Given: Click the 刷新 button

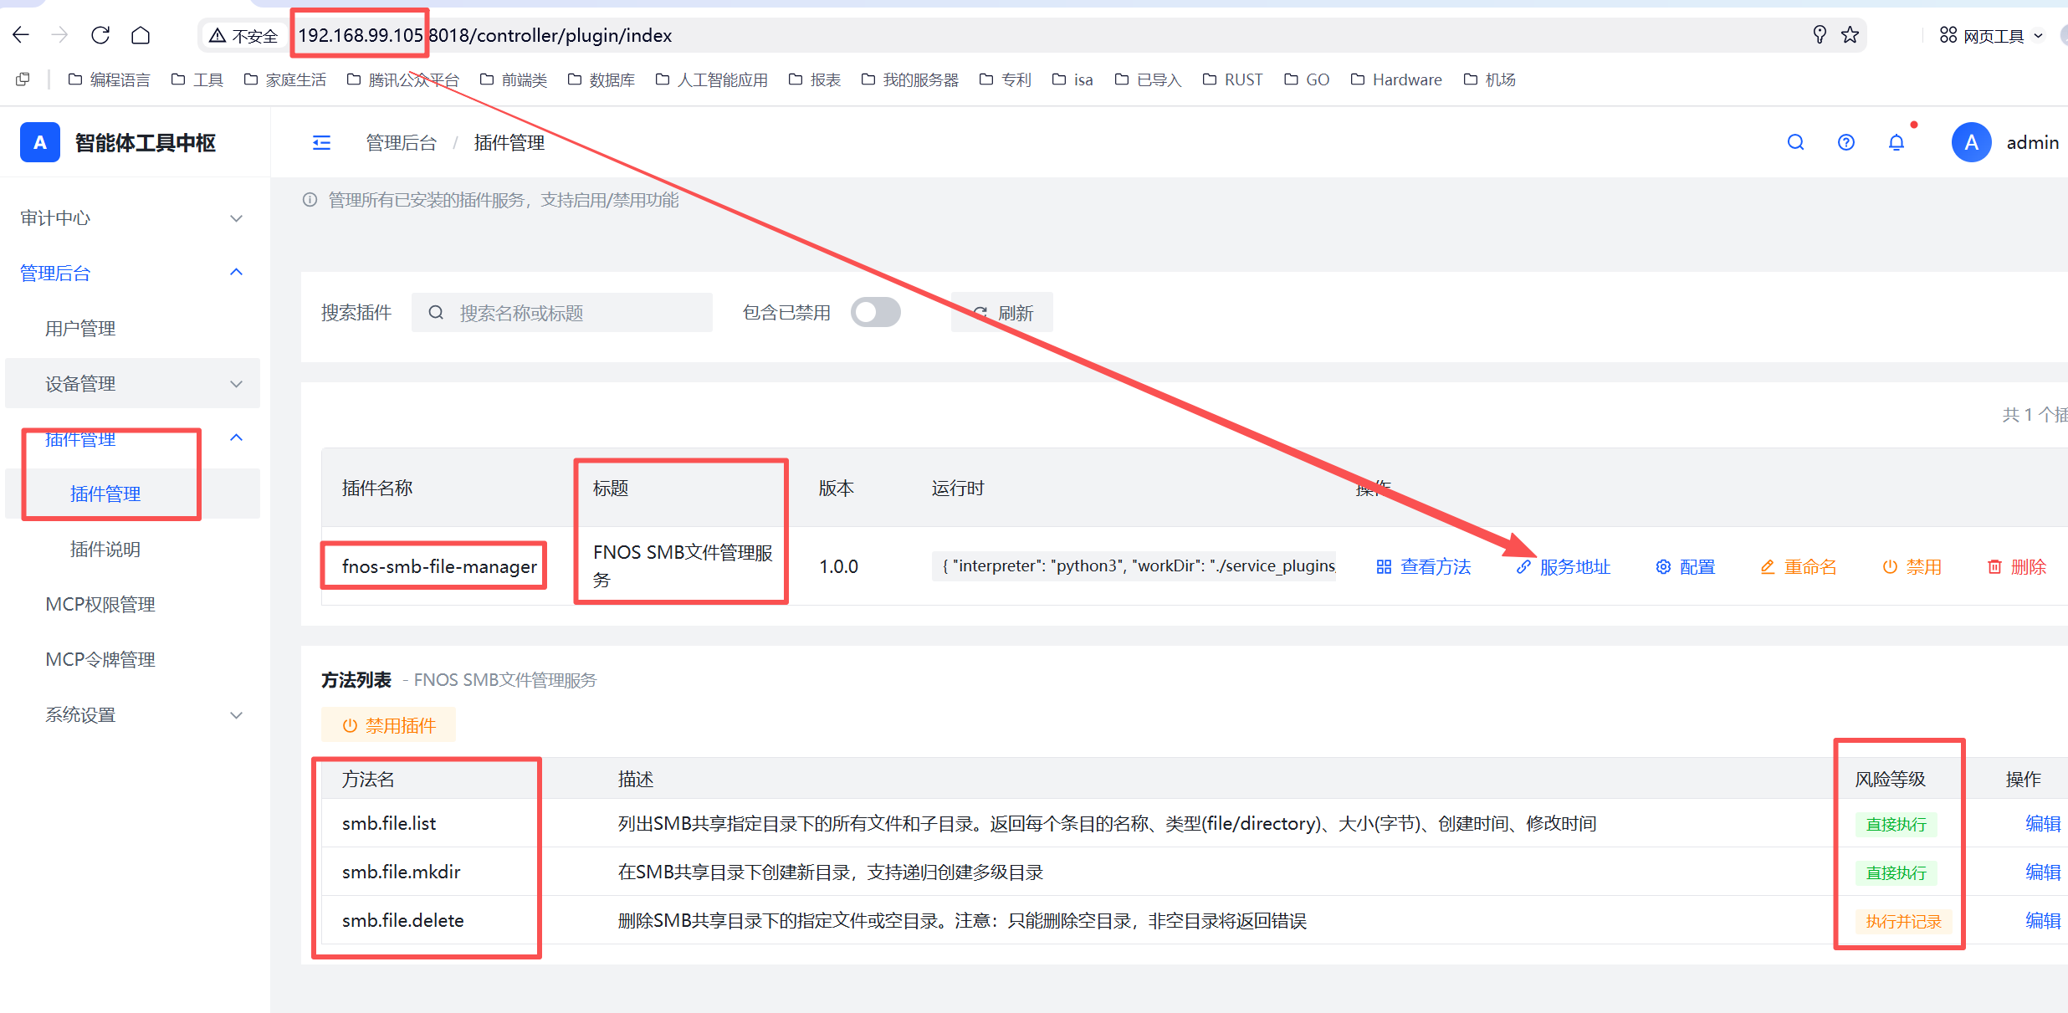Looking at the screenshot, I should pyautogui.click(x=1002, y=313).
